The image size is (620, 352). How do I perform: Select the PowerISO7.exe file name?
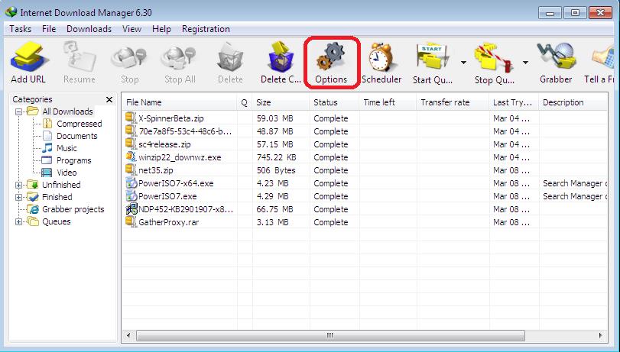pos(167,196)
